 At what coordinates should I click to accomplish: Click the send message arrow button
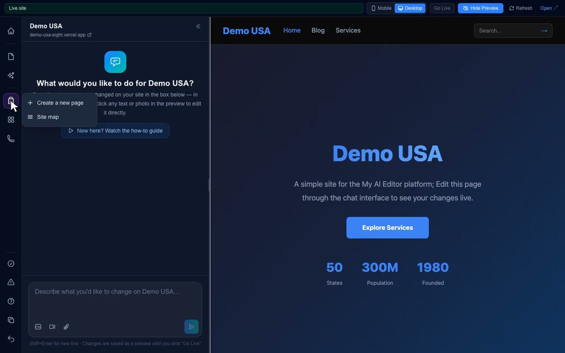click(x=192, y=327)
